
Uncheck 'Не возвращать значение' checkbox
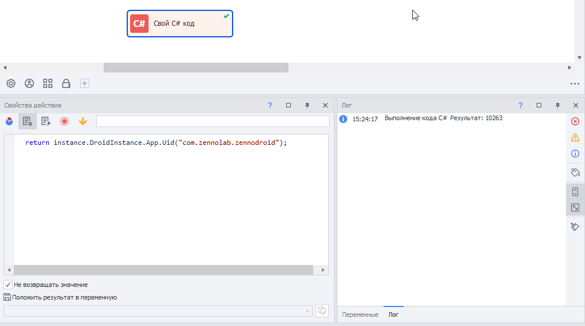point(8,285)
